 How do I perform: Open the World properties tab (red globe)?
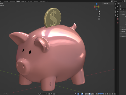(x=118, y=19)
